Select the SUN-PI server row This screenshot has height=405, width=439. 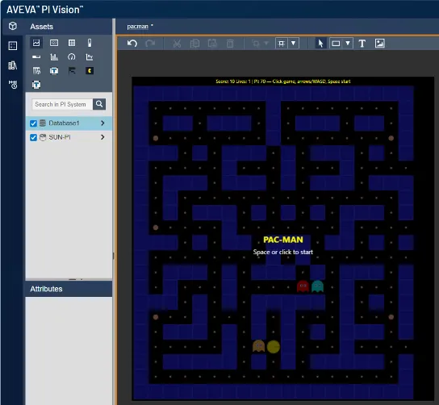(69, 137)
